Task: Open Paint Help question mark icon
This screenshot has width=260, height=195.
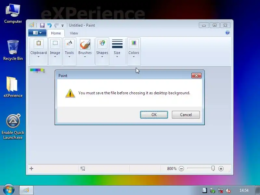Action: (x=227, y=32)
